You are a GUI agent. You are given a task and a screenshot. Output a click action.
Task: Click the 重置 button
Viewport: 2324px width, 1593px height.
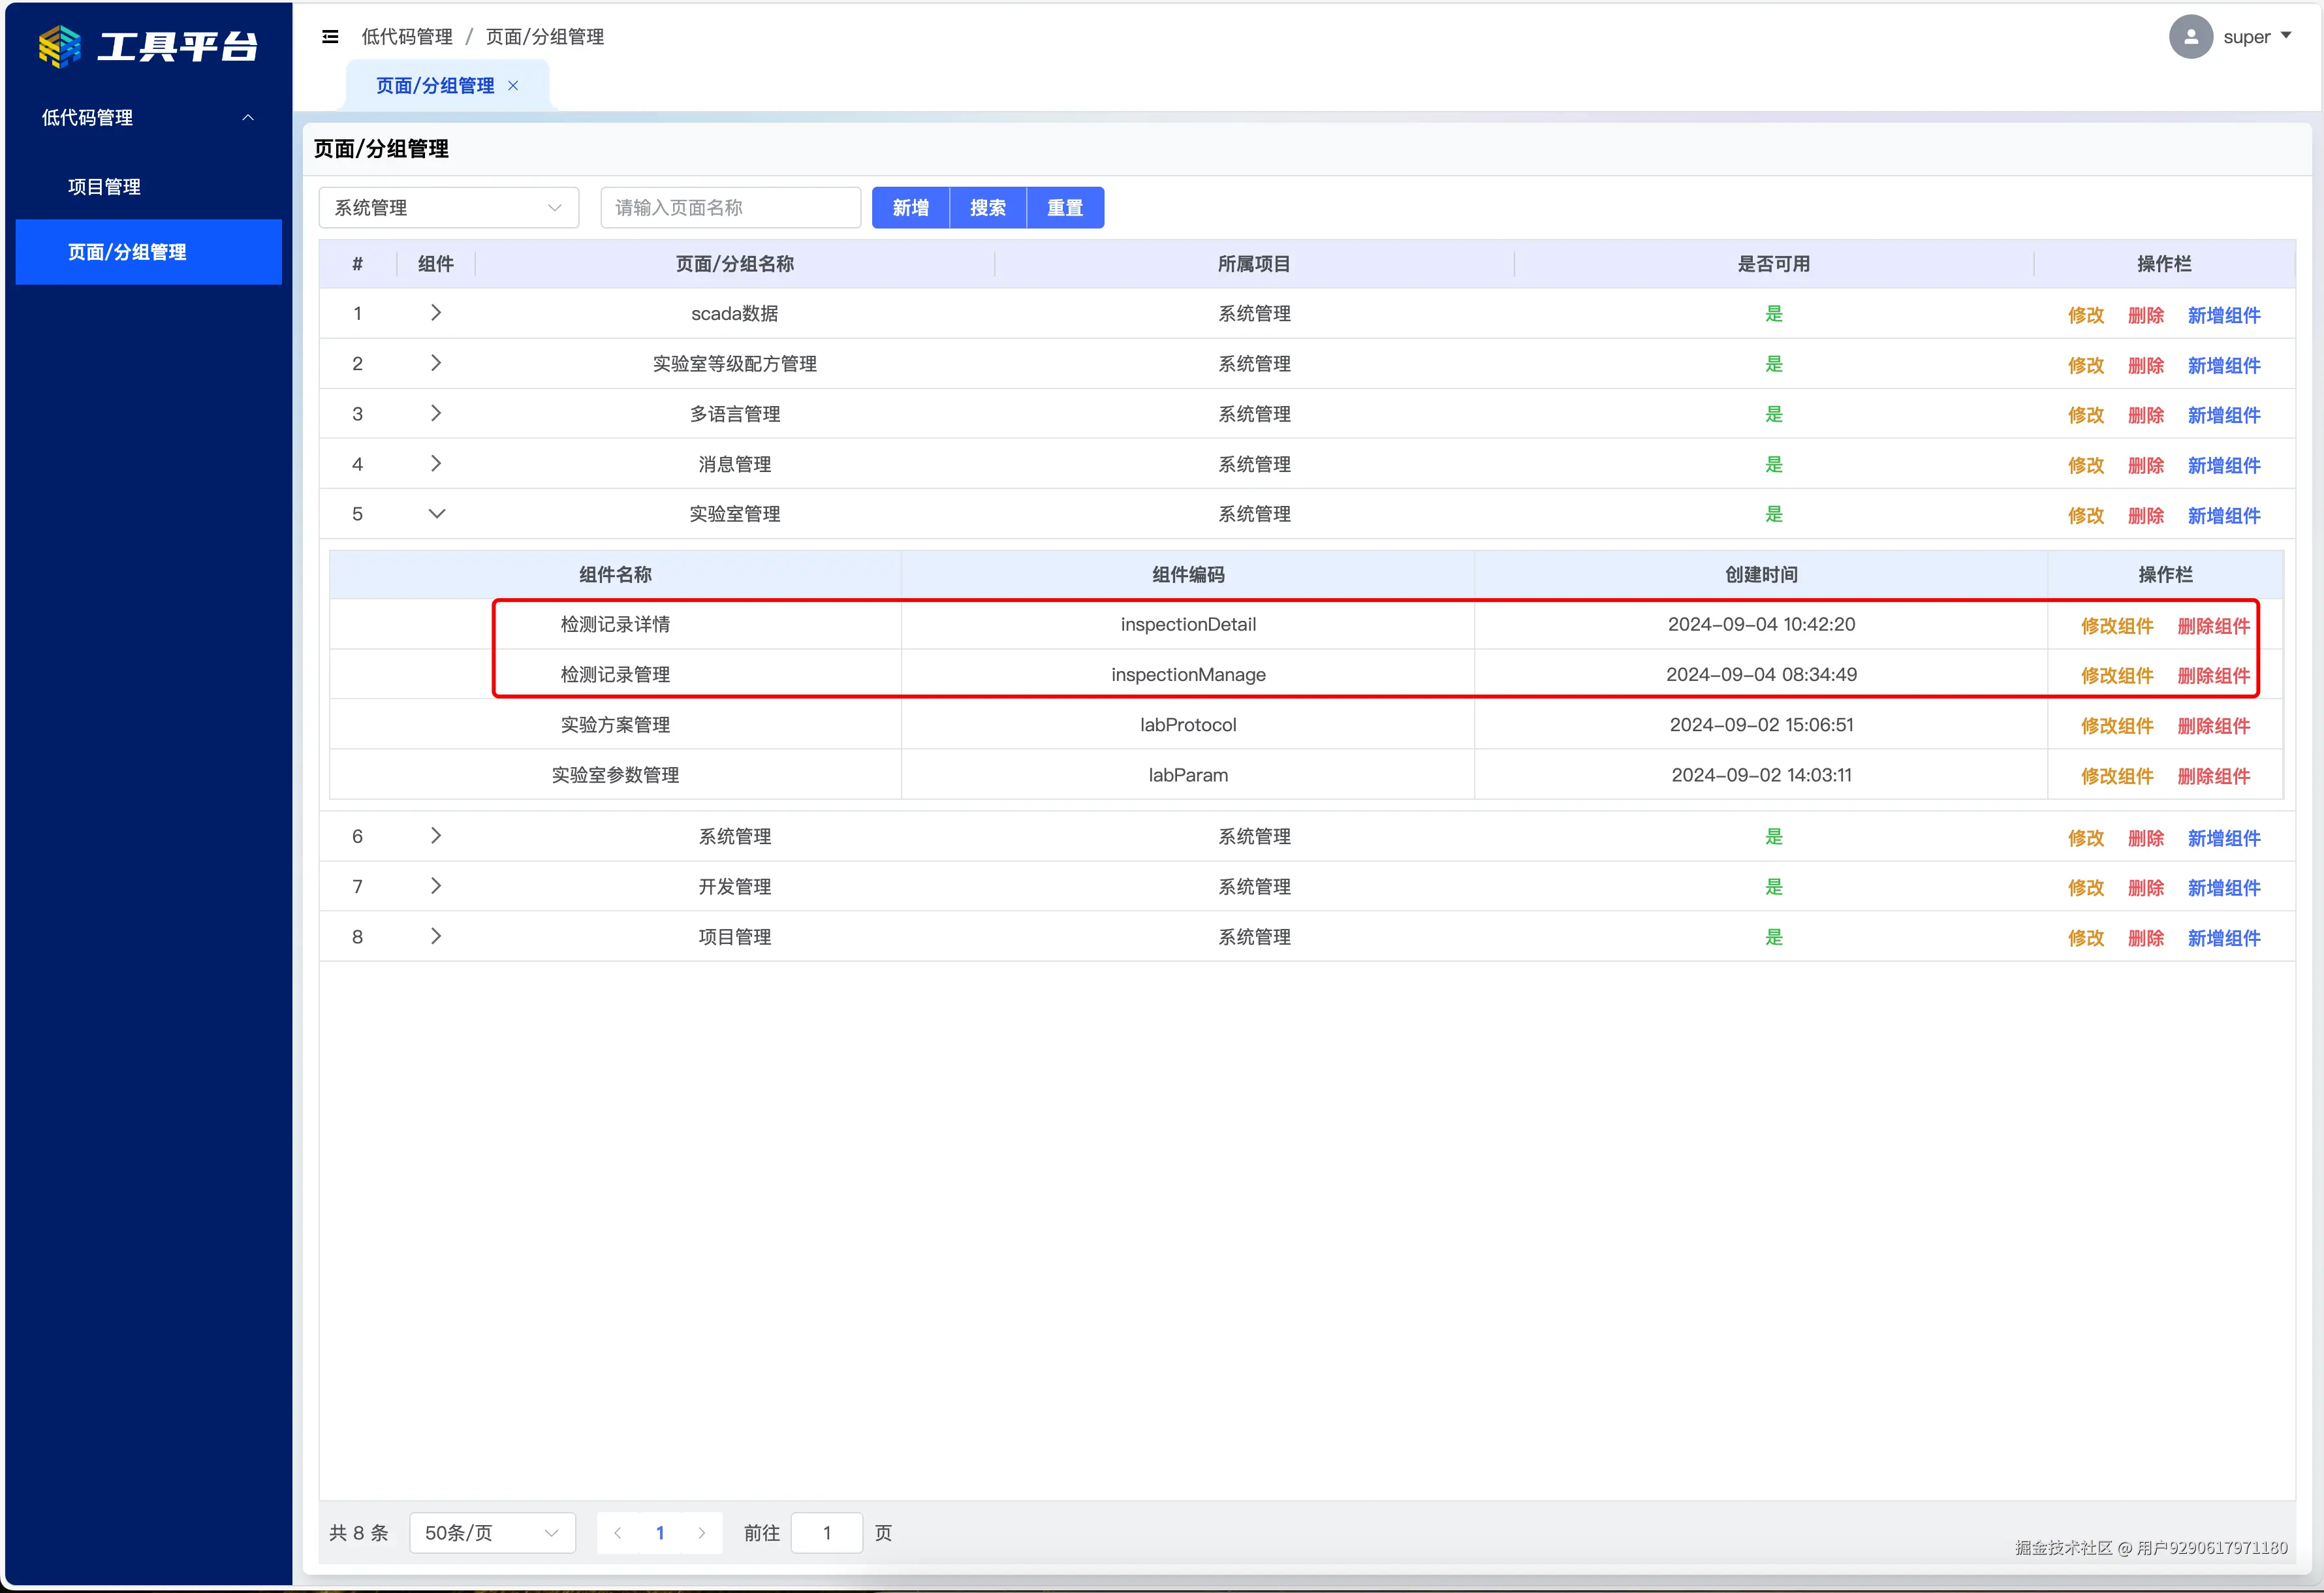tap(1064, 207)
